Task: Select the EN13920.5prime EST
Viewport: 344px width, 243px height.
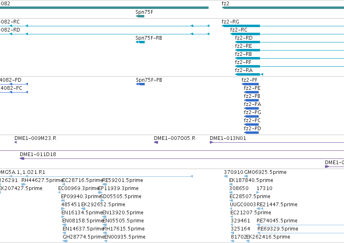Action: tap(104, 217)
